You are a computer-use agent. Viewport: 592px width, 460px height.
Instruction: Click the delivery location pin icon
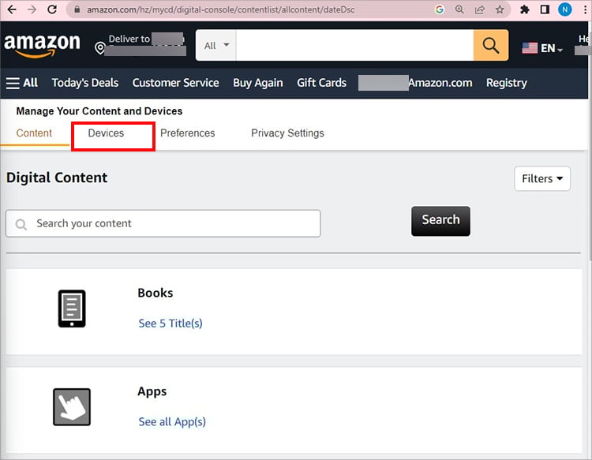coord(99,48)
